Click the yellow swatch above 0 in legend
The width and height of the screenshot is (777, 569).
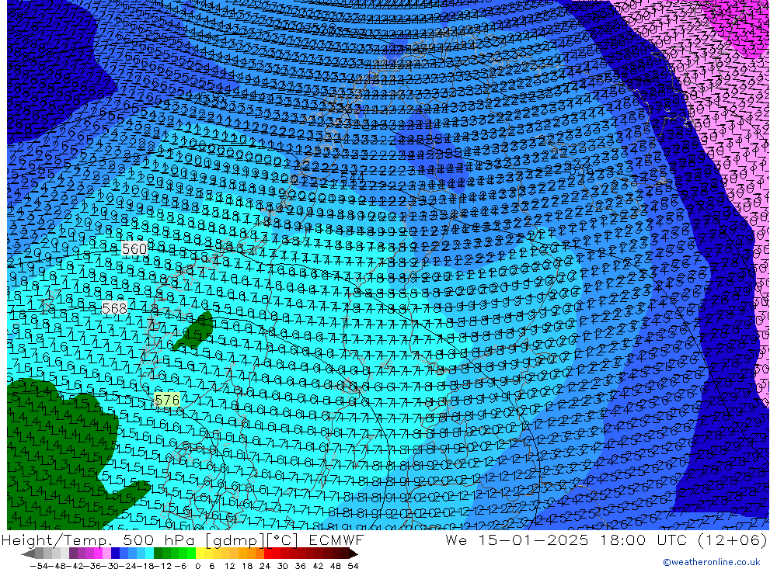coord(200,553)
